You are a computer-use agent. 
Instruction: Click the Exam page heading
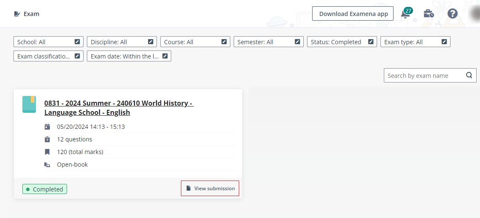(32, 14)
